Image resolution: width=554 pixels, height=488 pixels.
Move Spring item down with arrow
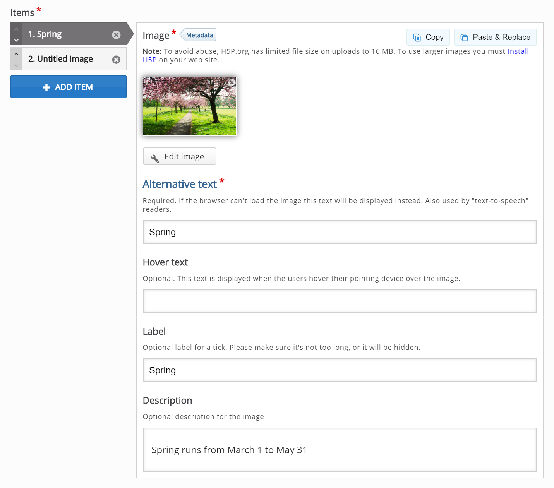point(16,40)
